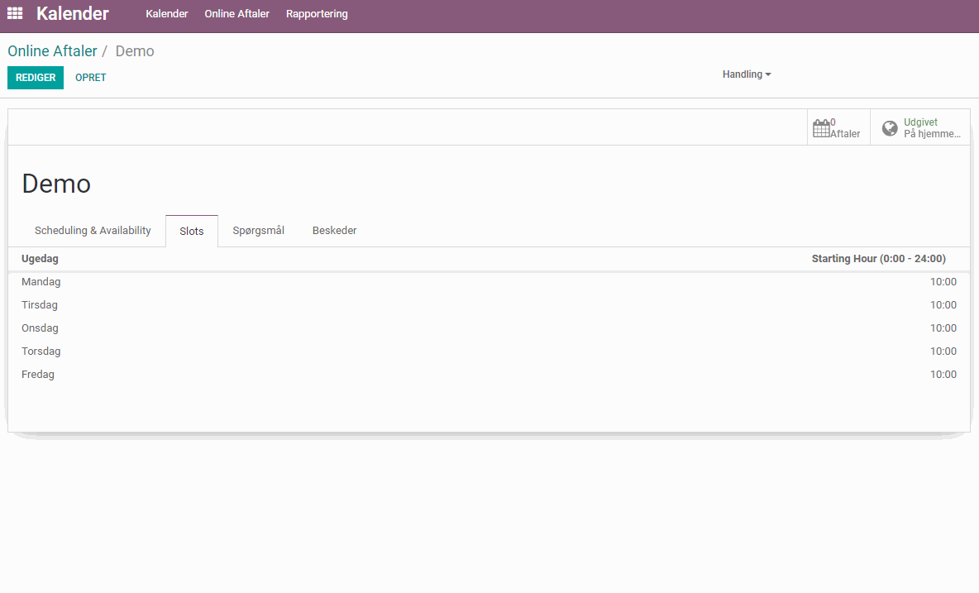Click the calendar icon for Aftaler
Image resolution: width=979 pixels, height=593 pixels.
coord(821,128)
